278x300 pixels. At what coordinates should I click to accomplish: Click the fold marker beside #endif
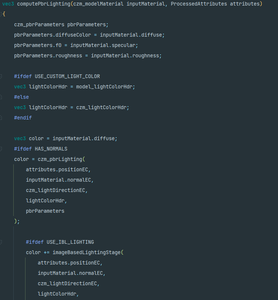1,118
